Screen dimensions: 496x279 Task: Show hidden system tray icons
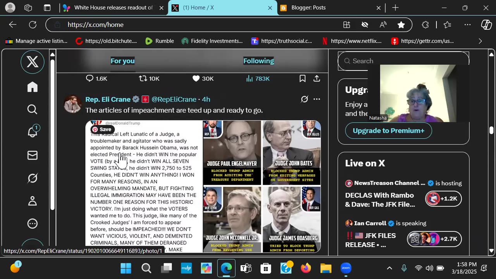pyautogui.click(x=389, y=268)
